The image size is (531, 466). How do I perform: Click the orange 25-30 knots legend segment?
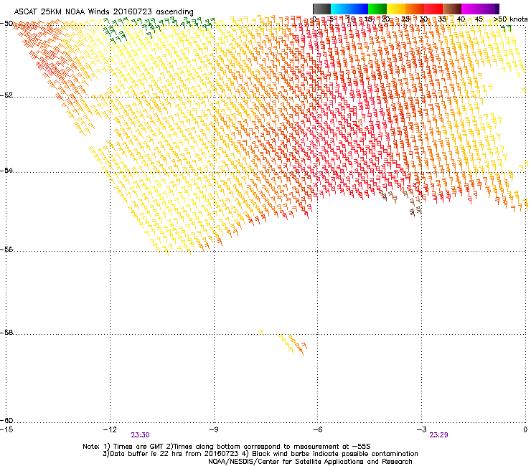415,9
